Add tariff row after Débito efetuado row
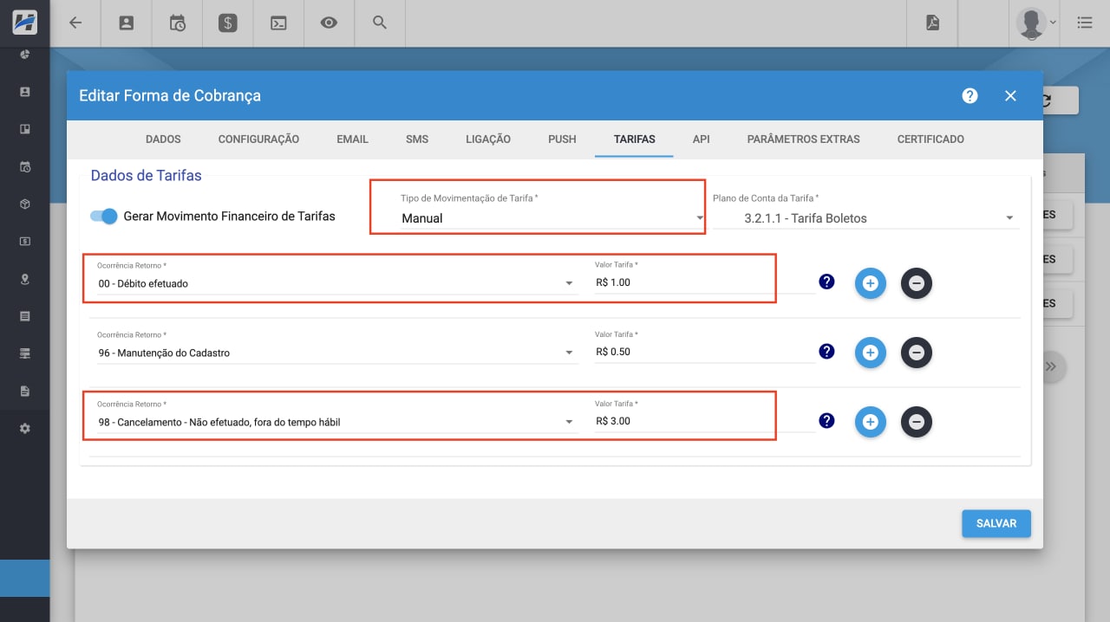Screen dimensions: 1110x622 pyautogui.click(x=871, y=283)
